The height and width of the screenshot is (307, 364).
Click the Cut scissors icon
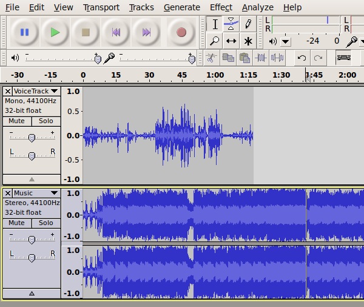211,58
